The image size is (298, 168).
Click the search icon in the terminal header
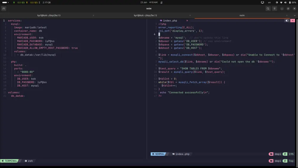pyautogui.click(x=268, y=9)
